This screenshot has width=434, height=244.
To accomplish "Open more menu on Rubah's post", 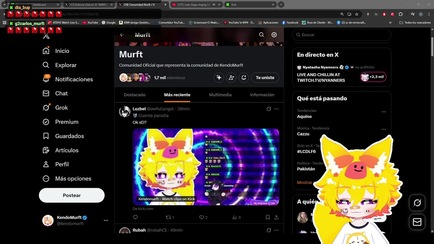I will click(x=276, y=230).
